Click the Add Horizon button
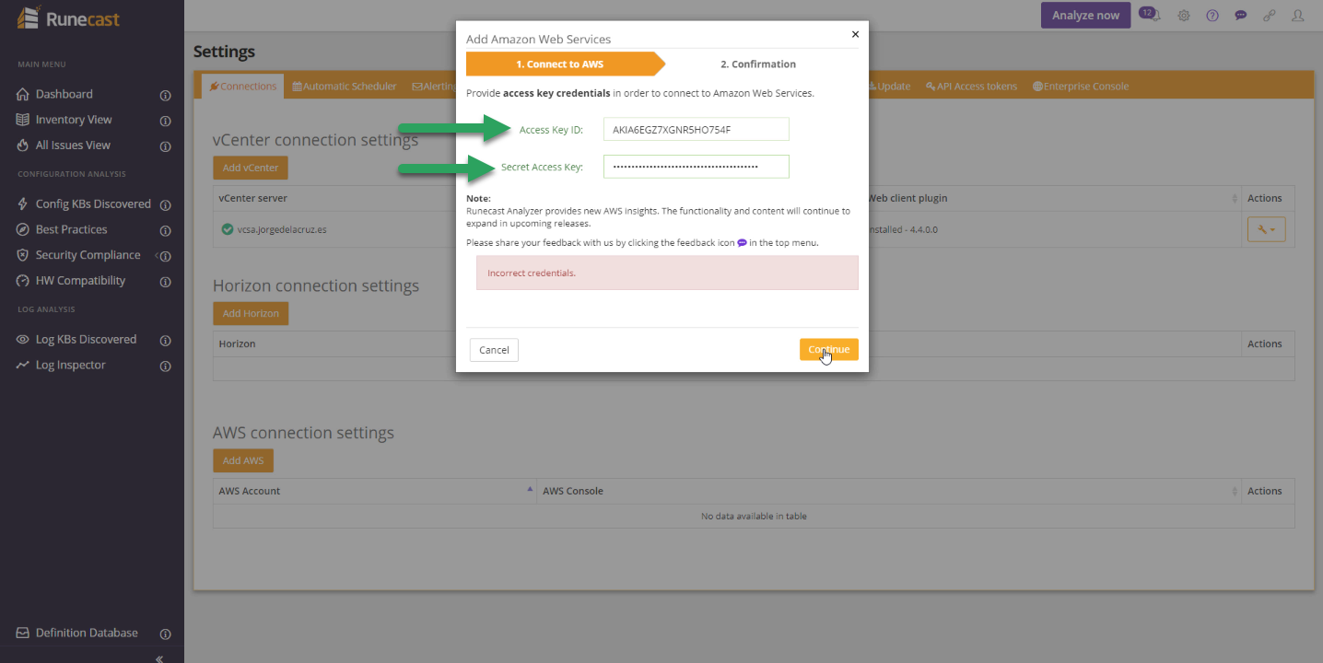The height and width of the screenshot is (663, 1323). [x=251, y=313]
